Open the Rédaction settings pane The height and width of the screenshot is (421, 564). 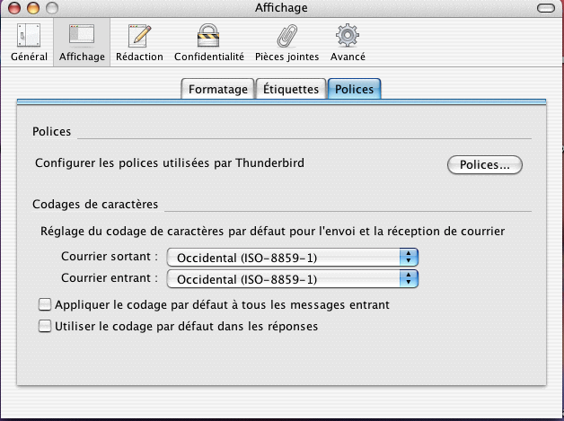click(x=139, y=42)
